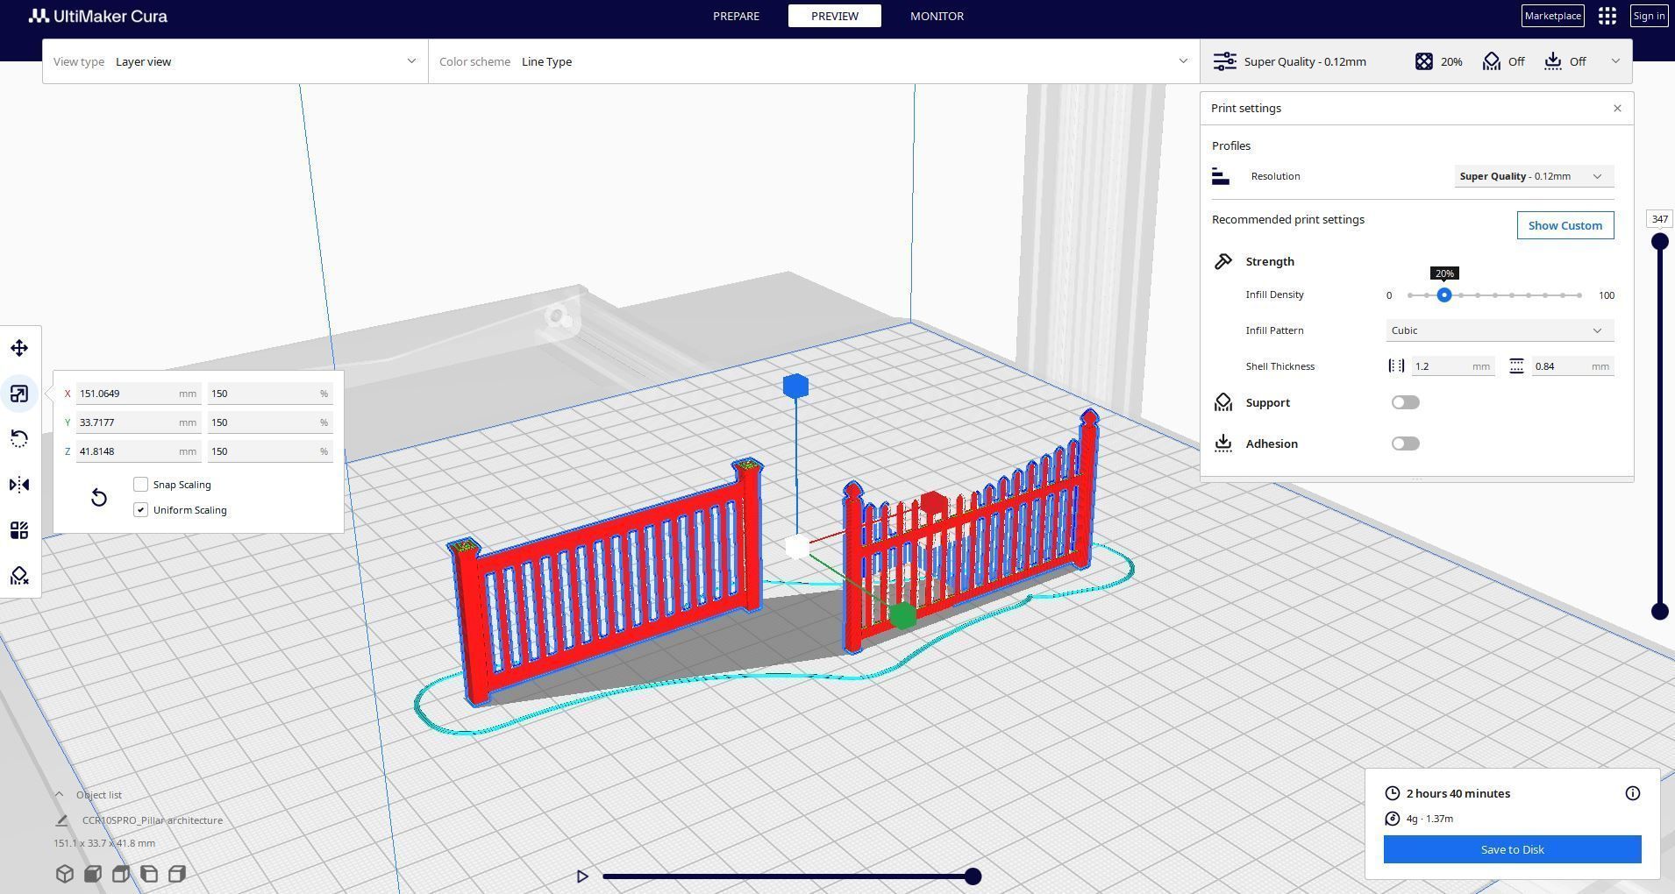This screenshot has width=1675, height=894.
Task: Open the application switcher grid icon
Action: pyautogui.click(x=1607, y=16)
